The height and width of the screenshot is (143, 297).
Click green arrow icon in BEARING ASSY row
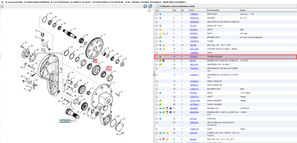pos(160,37)
